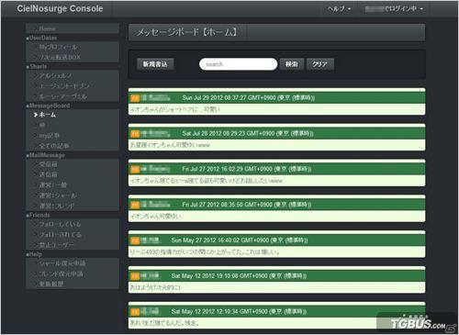This screenshot has height=335, width=459.
Task: Focus the search text field
Action: (x=238, y=64)
